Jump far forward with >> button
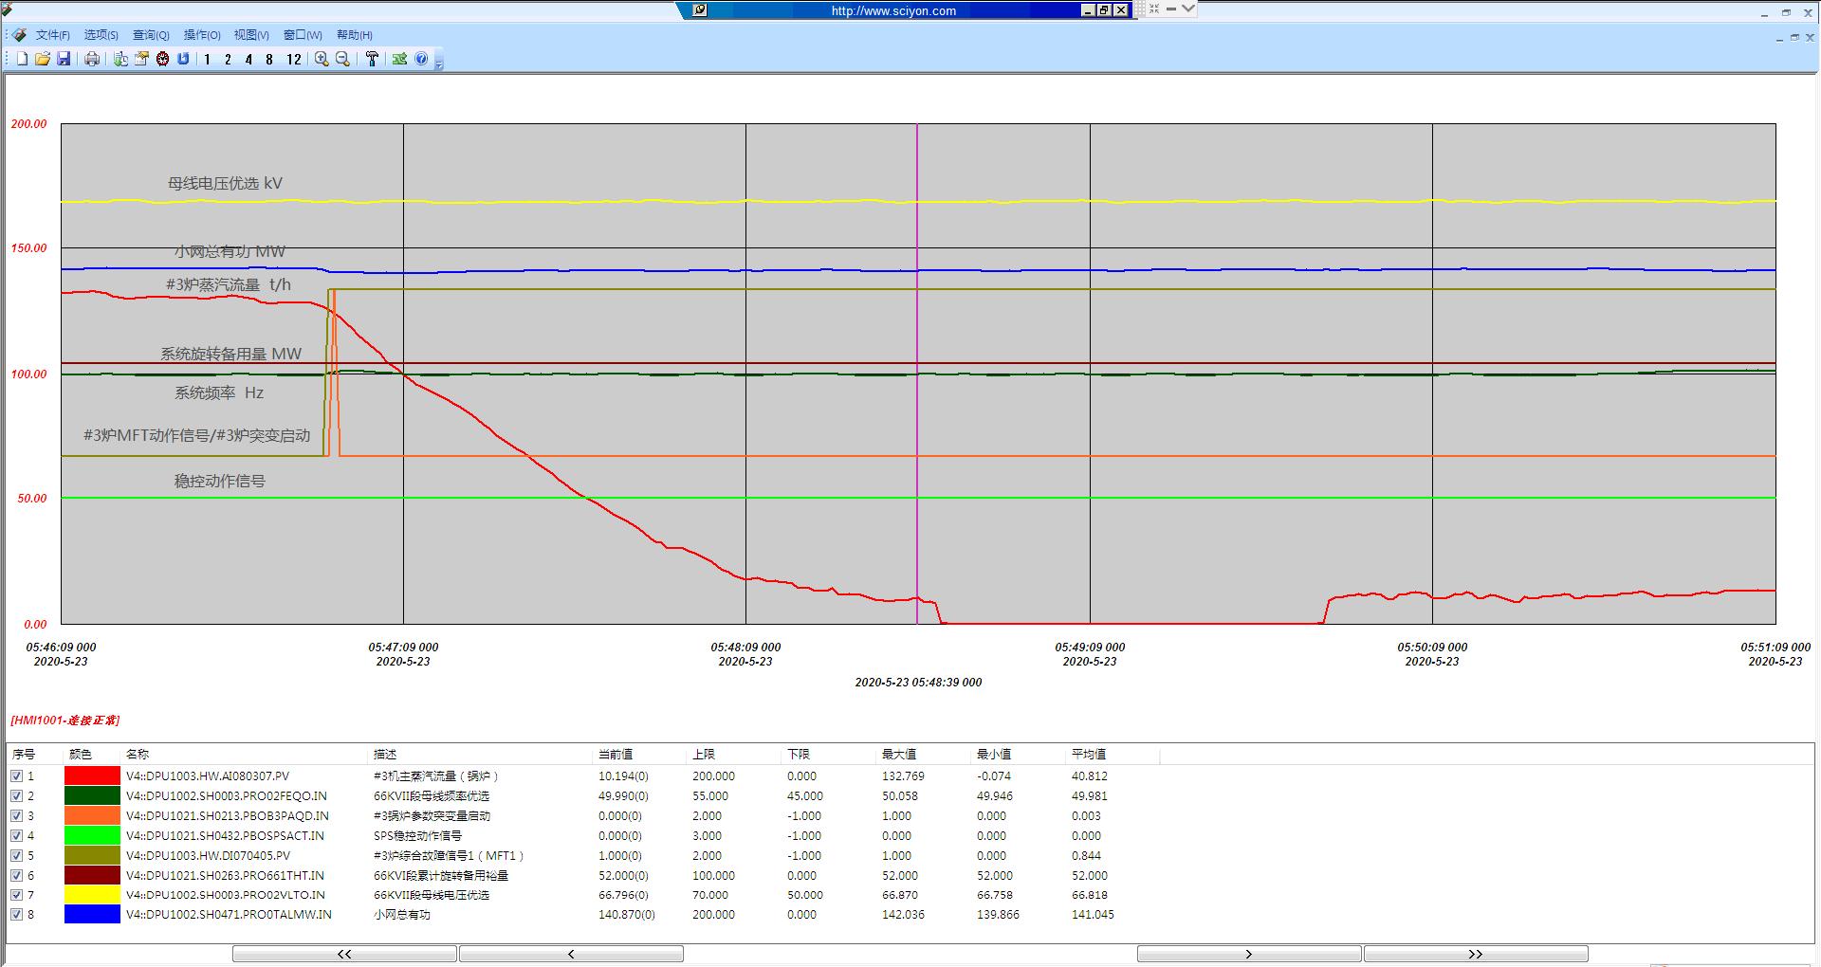 click(x=1476, y=954)
